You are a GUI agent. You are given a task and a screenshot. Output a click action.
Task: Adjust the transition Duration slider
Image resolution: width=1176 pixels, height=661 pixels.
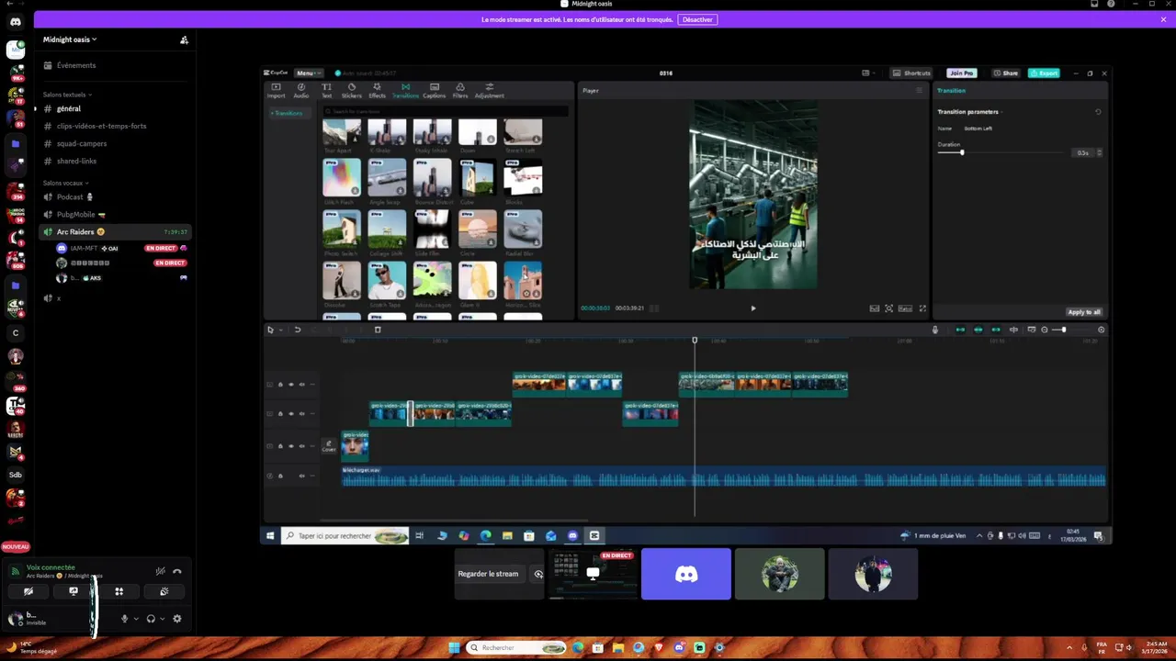tap(962, 152)
